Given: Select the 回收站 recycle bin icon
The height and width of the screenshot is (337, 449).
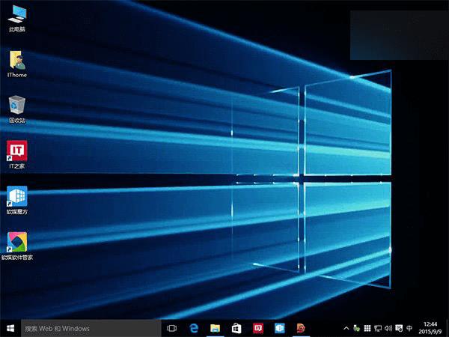Looking at the screenshot, I should [17, 109].
